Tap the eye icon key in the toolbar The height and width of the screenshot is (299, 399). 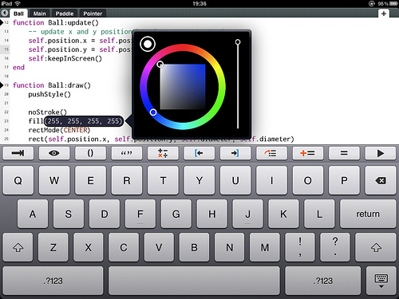(54, 153)
